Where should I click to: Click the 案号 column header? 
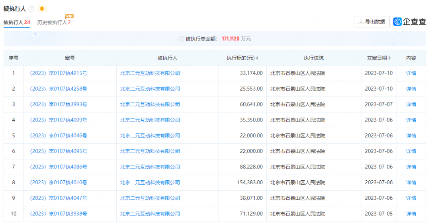point(70,58)
